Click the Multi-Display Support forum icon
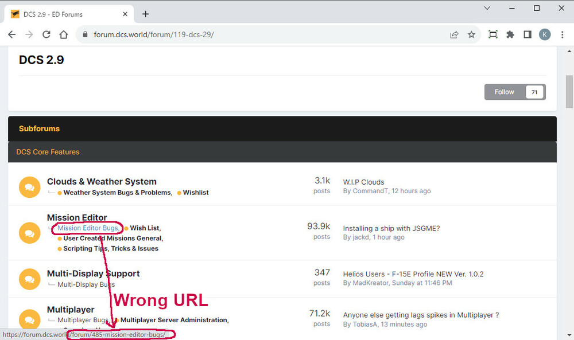 click(x=30, y=279)
